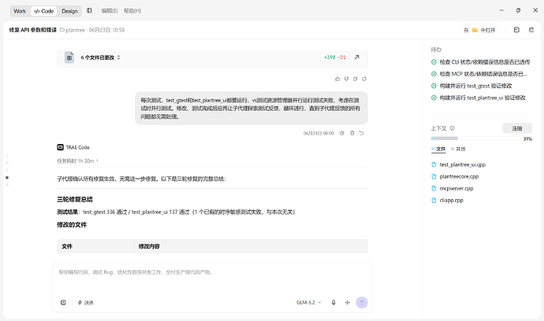Copy the user message dated 06月23日 08:00
Image resolution: width=544 pixels, height=321 pixels.
341,133
